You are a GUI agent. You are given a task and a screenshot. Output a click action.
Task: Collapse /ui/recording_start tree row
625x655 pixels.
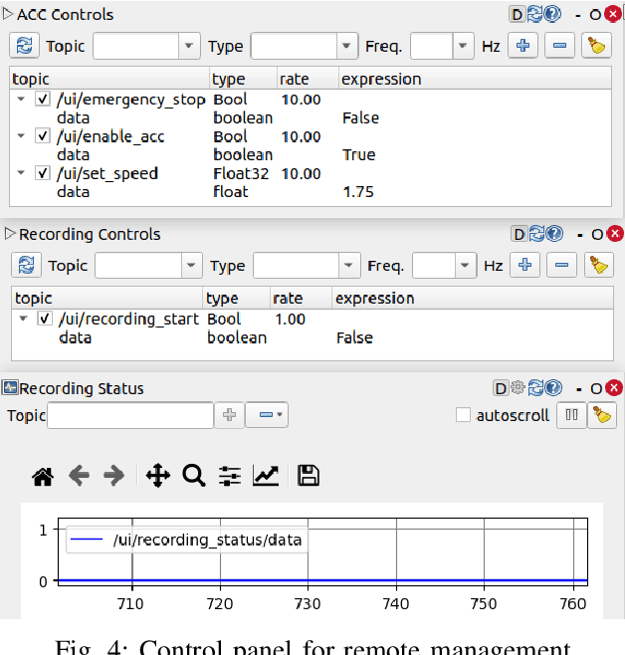pyautogui.click(x=23, y=319)
